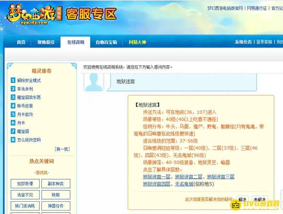Mark the reply as 未解决

tap(260, 199)
